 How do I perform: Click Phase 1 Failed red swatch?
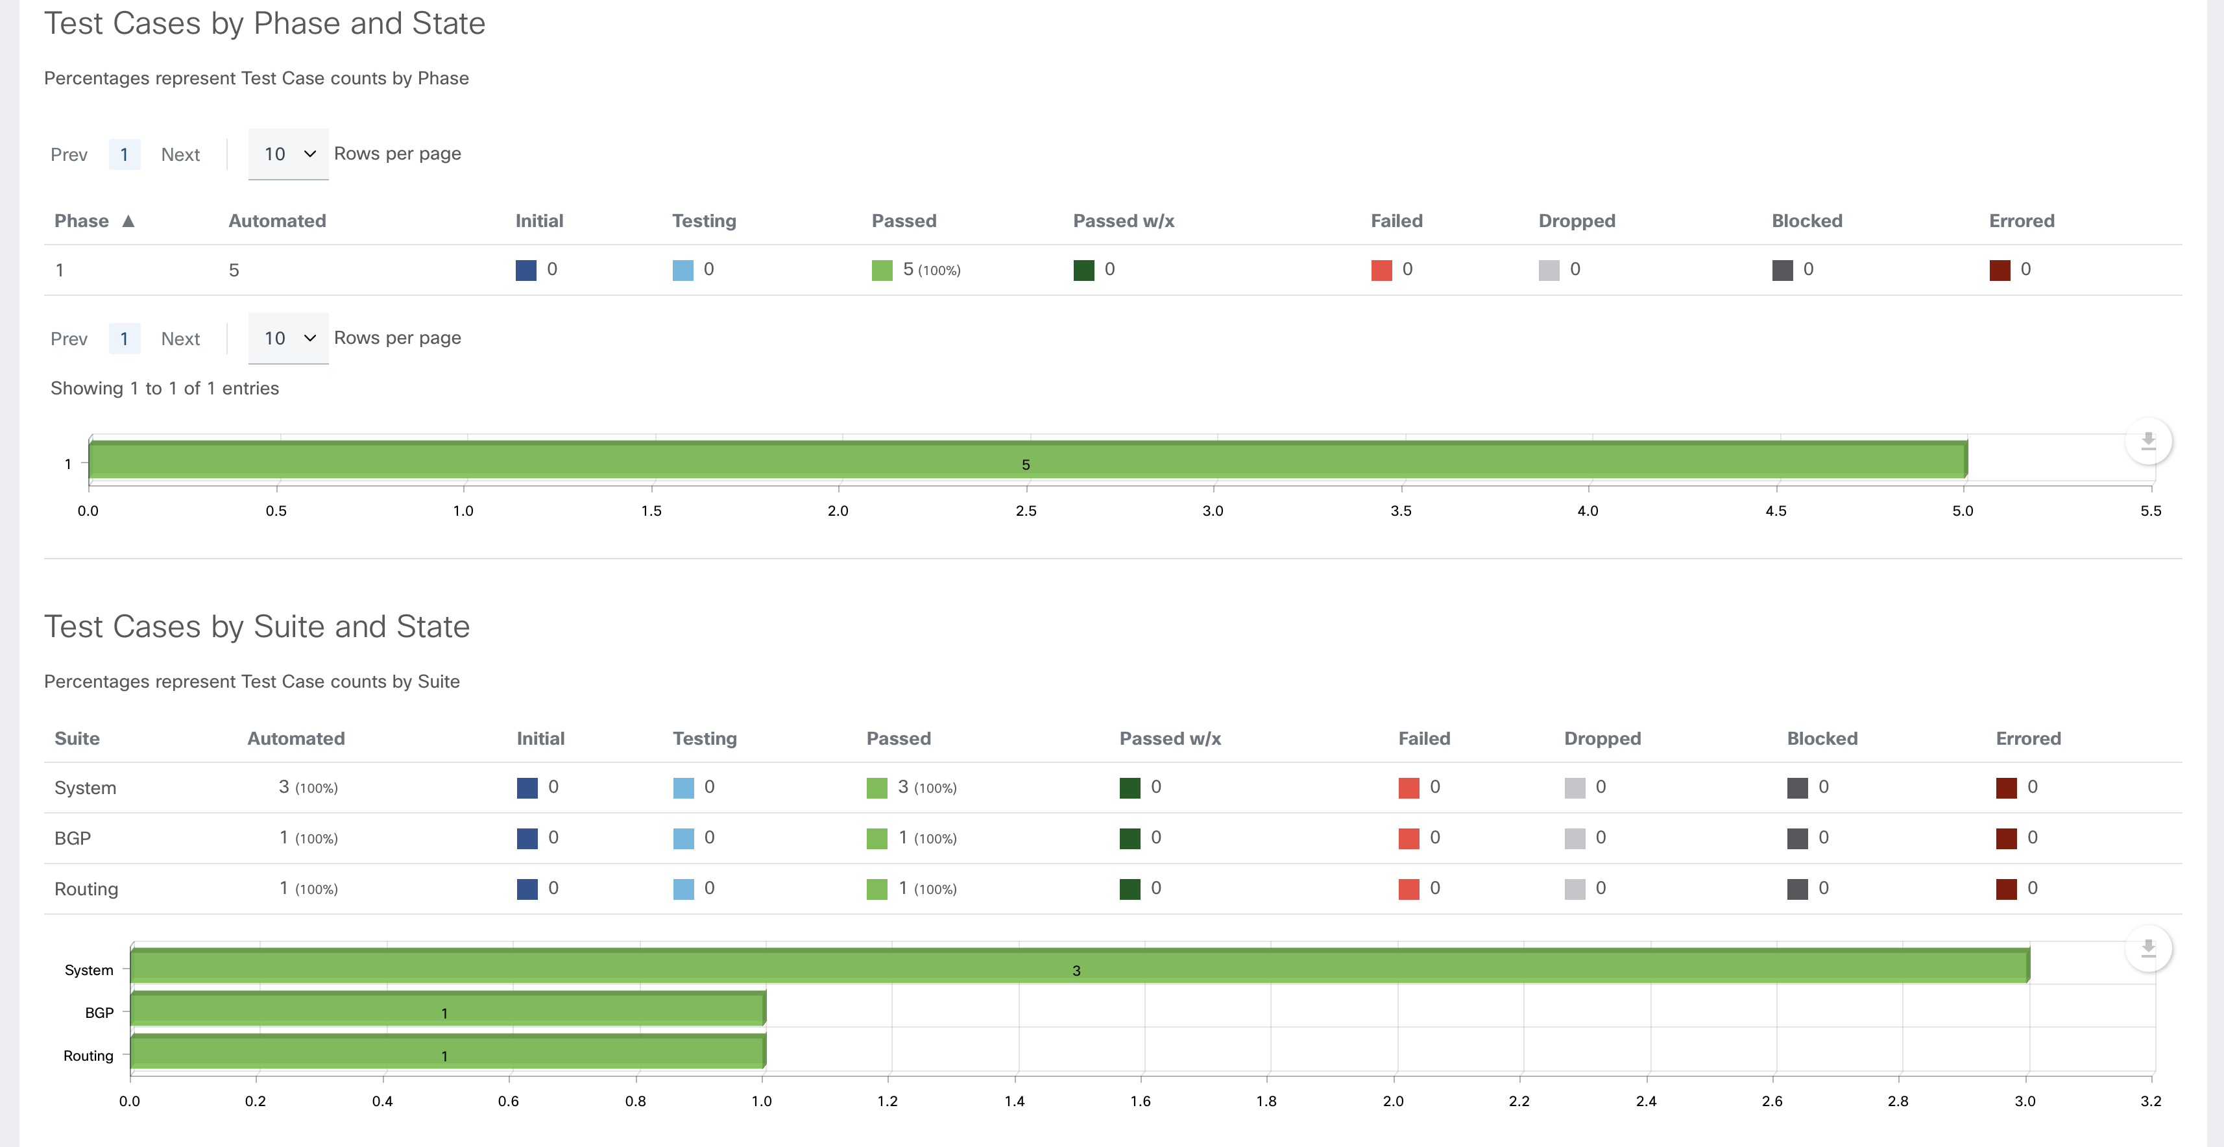click(x=1381, y=270)
